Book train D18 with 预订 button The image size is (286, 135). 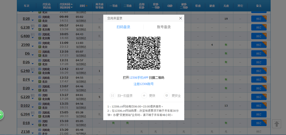pos(259,123)
